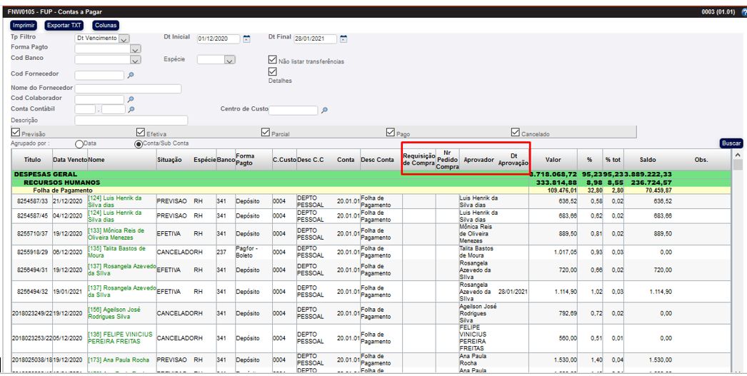
Task: Click the Nome do Fornecedor input field
Action: point(128,88)
